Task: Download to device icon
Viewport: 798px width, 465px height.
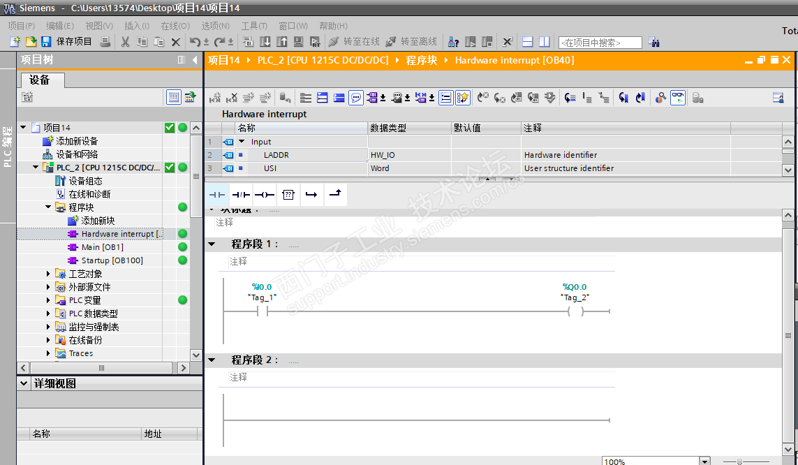Action: point(265,42)
